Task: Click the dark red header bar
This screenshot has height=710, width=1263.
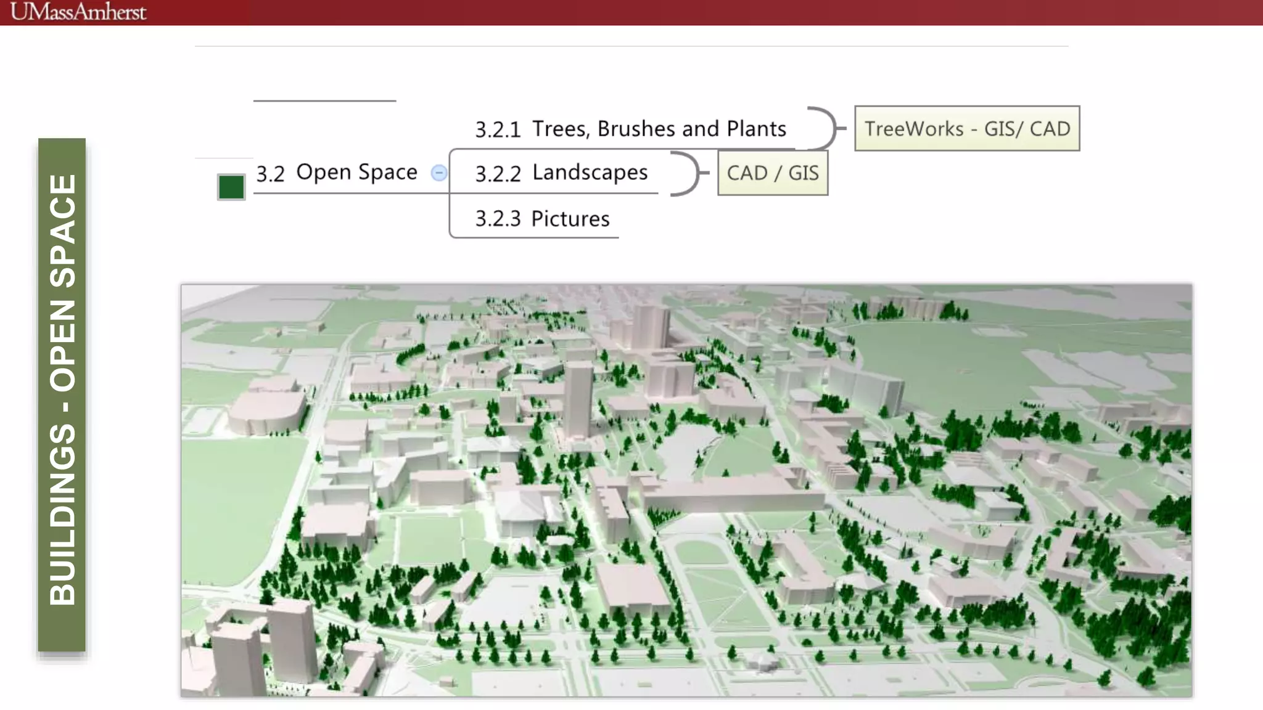Action: point(678,12)
